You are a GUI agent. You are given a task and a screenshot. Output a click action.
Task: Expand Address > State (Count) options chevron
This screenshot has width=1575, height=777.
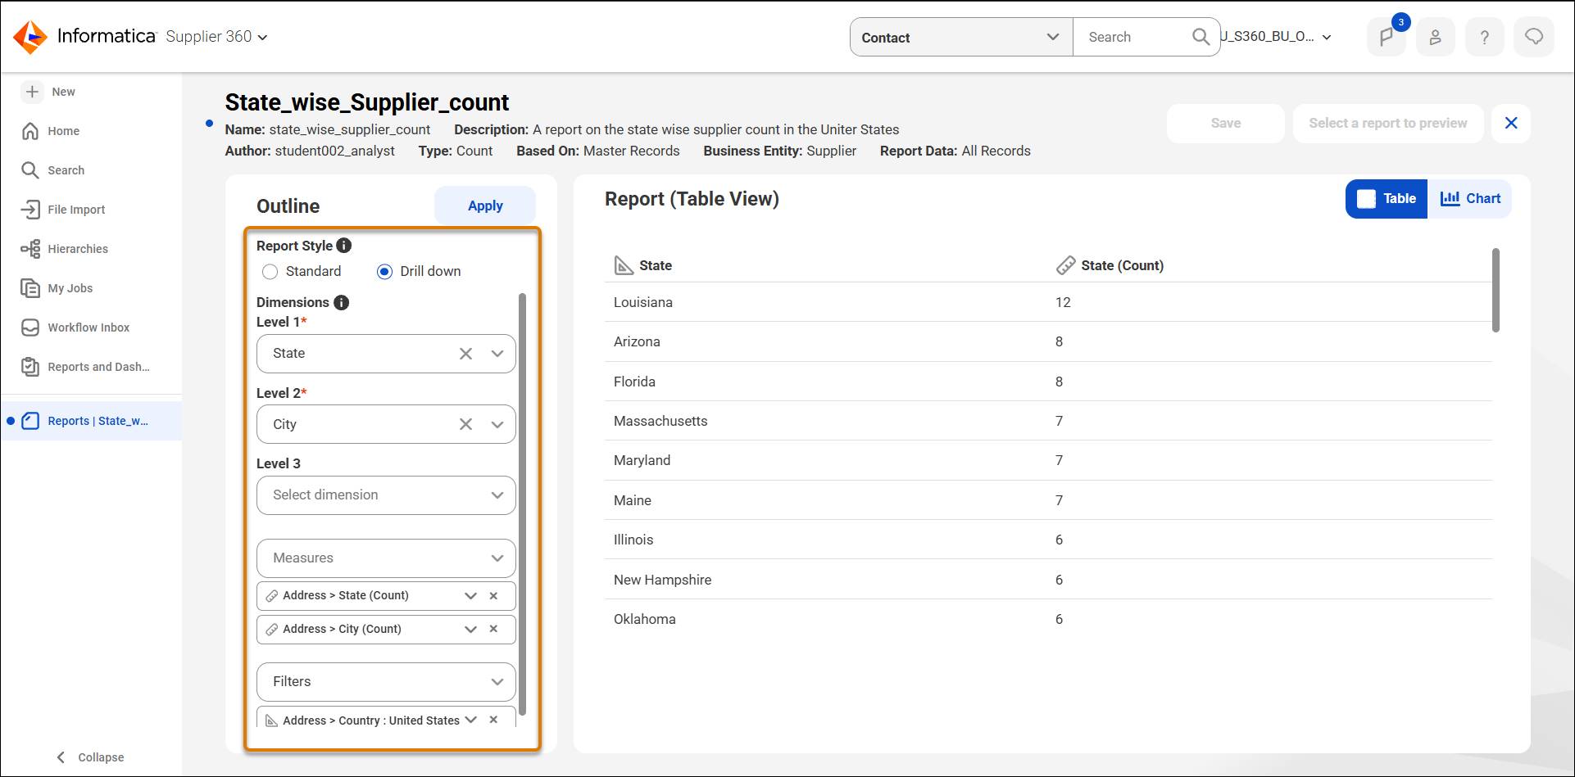[x=470, y=595]
